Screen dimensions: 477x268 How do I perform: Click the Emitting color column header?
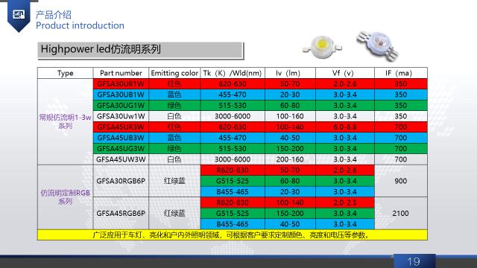tap(174, 73)
